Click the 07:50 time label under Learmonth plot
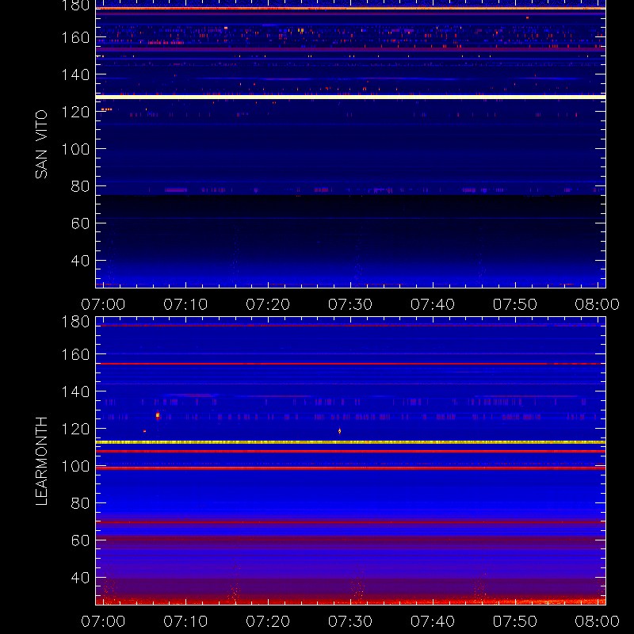 coord(515,621)
